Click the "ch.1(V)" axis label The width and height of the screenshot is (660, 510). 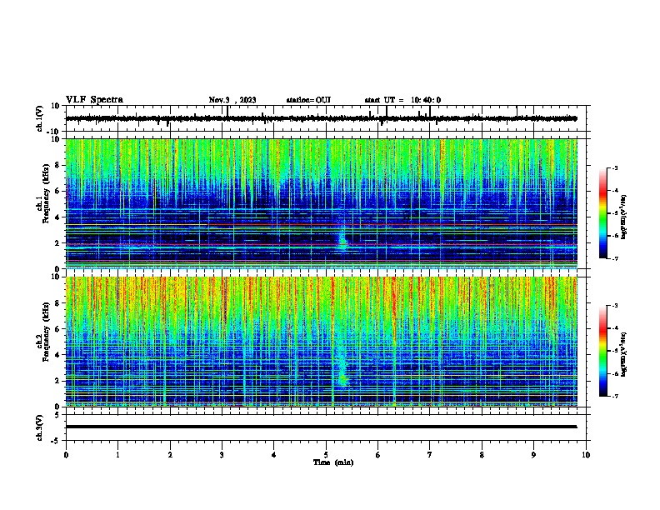[x=40, y=118]
